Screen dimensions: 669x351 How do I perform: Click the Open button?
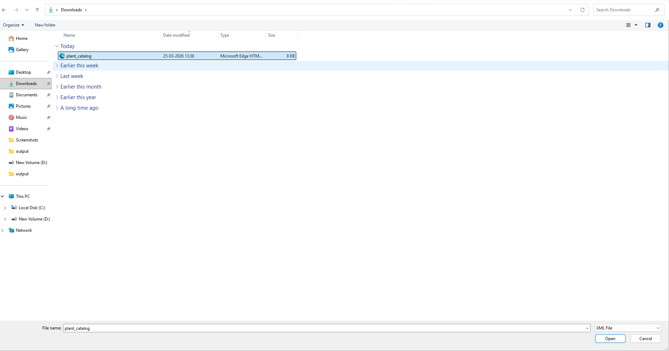pyautogui.click(x=610, y=339)
